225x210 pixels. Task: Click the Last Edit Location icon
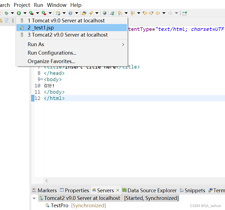(145, 13)
